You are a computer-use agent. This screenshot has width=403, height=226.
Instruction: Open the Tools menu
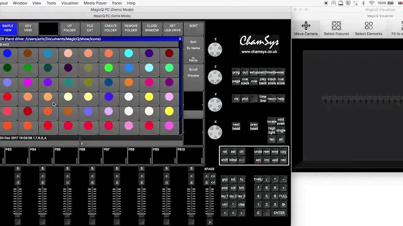coord(51,3)
